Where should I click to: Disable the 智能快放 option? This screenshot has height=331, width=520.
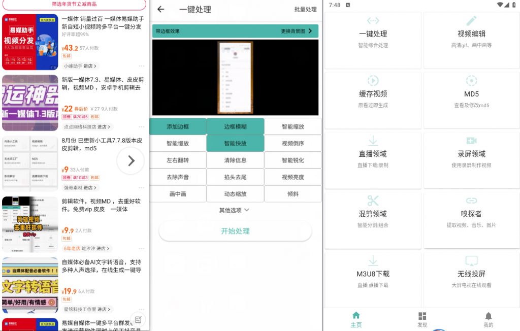[x=235, y=143]
